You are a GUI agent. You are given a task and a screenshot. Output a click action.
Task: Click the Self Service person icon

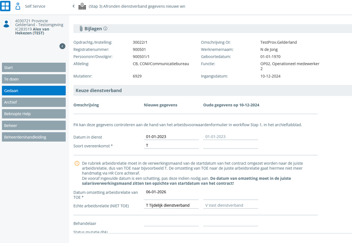[x=18, y=6]
